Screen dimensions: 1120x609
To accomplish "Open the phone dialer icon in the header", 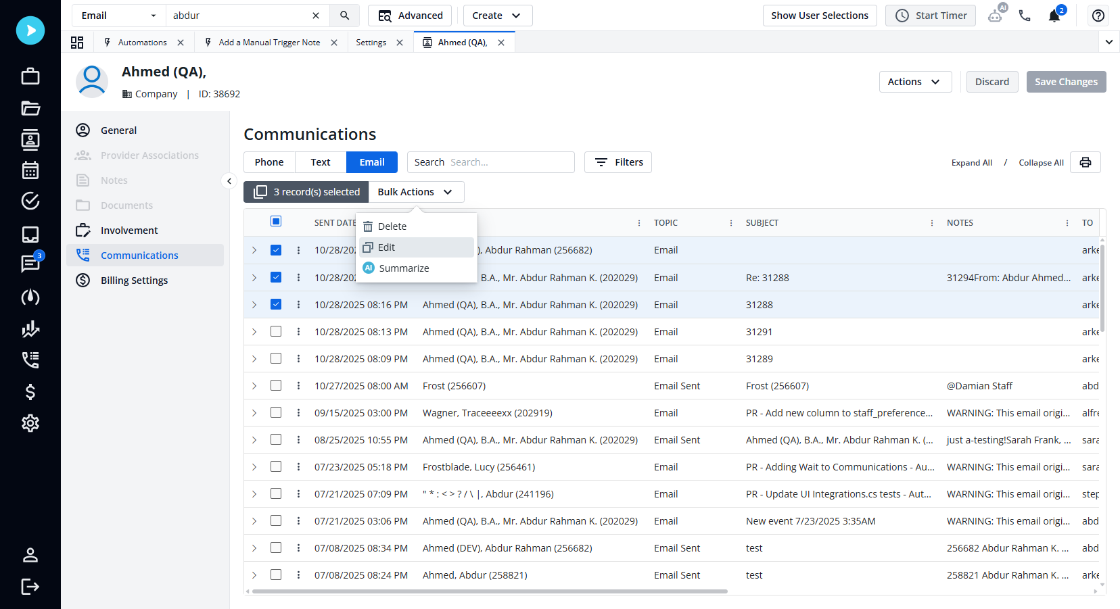I will click(1024, 15).
